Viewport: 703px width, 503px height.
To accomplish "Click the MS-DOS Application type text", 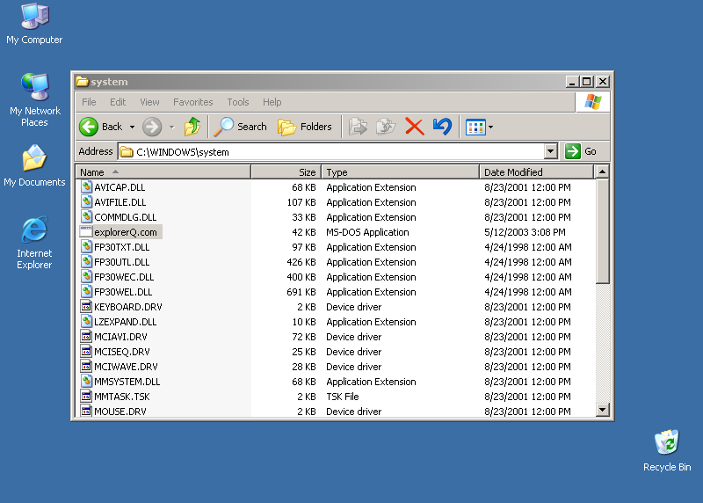I will point(367,232).
